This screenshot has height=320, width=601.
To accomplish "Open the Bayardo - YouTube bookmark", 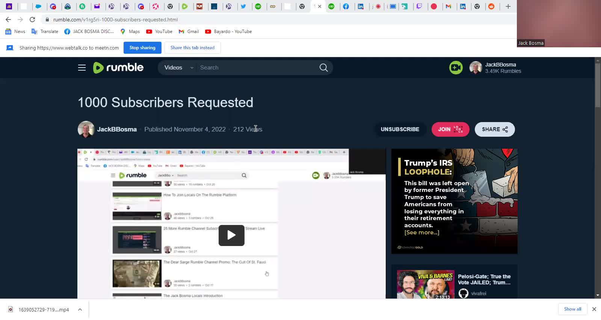I will point(228,32).
